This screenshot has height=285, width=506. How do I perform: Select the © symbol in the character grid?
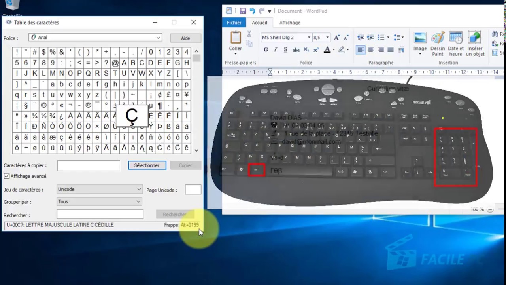click(x=43, y=106)
